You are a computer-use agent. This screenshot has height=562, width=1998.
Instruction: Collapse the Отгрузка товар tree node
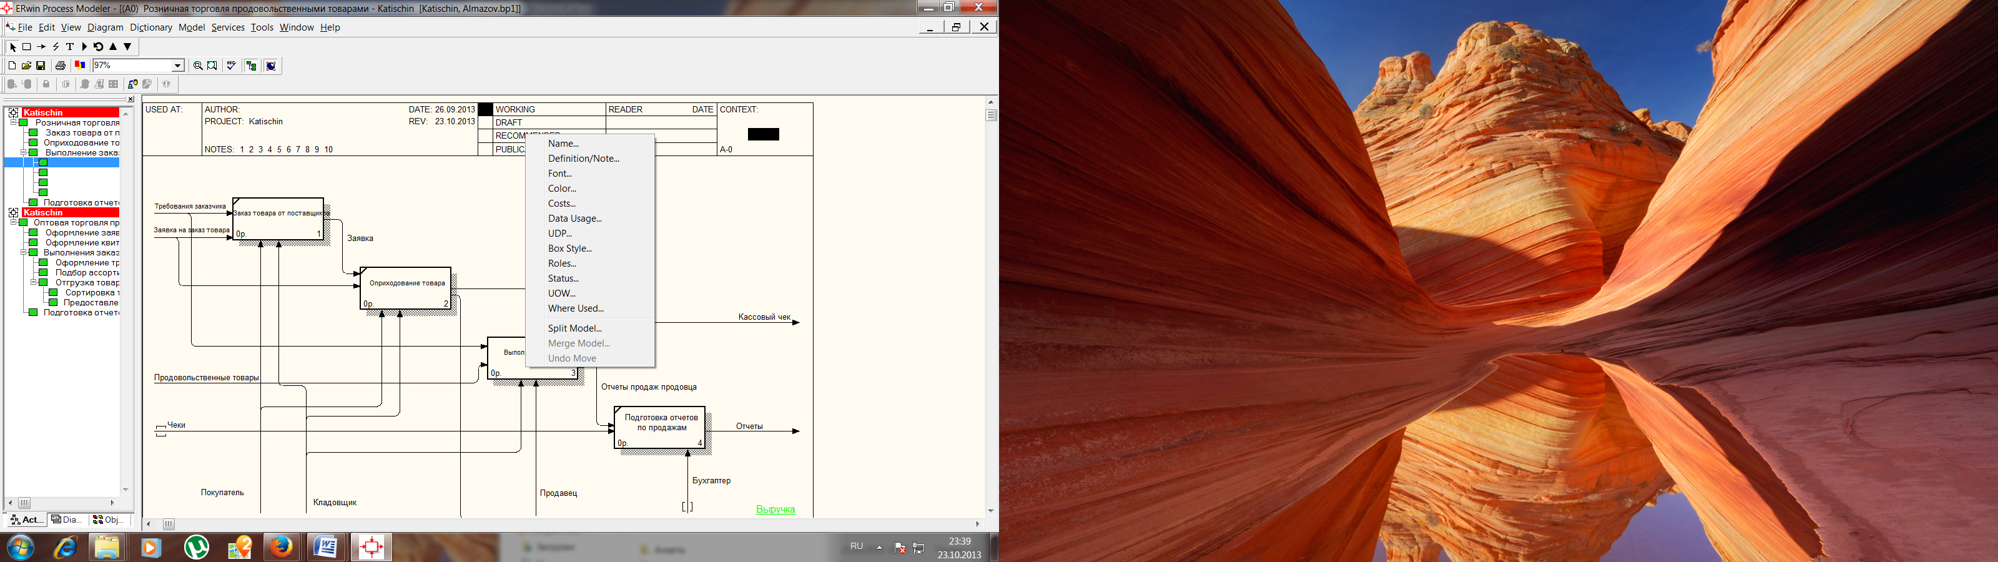coord(33,282)
